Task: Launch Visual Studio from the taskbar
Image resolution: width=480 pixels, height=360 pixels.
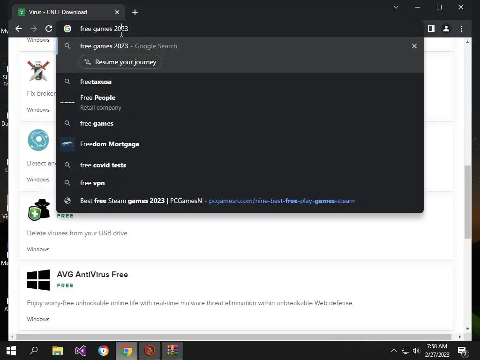Action: click(x=81, y=351)
